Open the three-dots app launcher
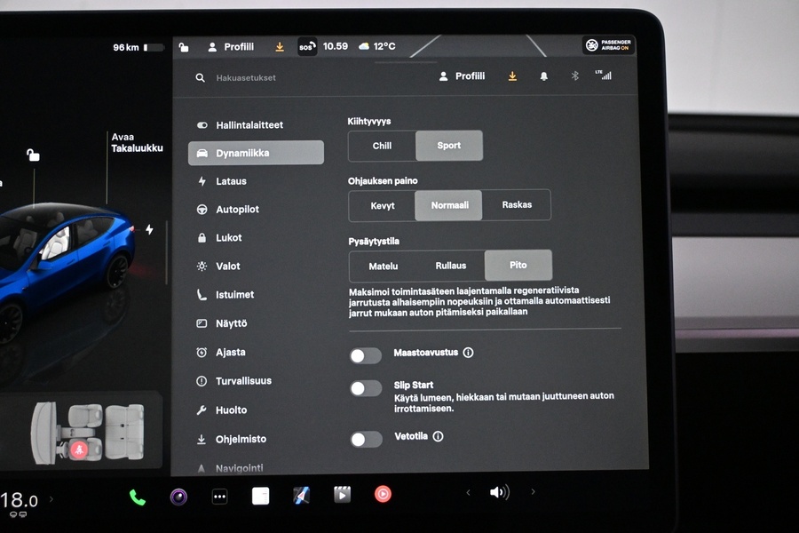Screen dimensions: 799x533 (x=219, y=497)
